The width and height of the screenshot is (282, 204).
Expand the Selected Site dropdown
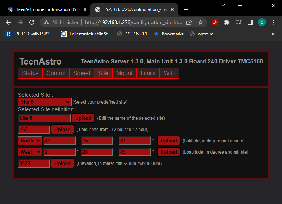click(x=45, y=102)
